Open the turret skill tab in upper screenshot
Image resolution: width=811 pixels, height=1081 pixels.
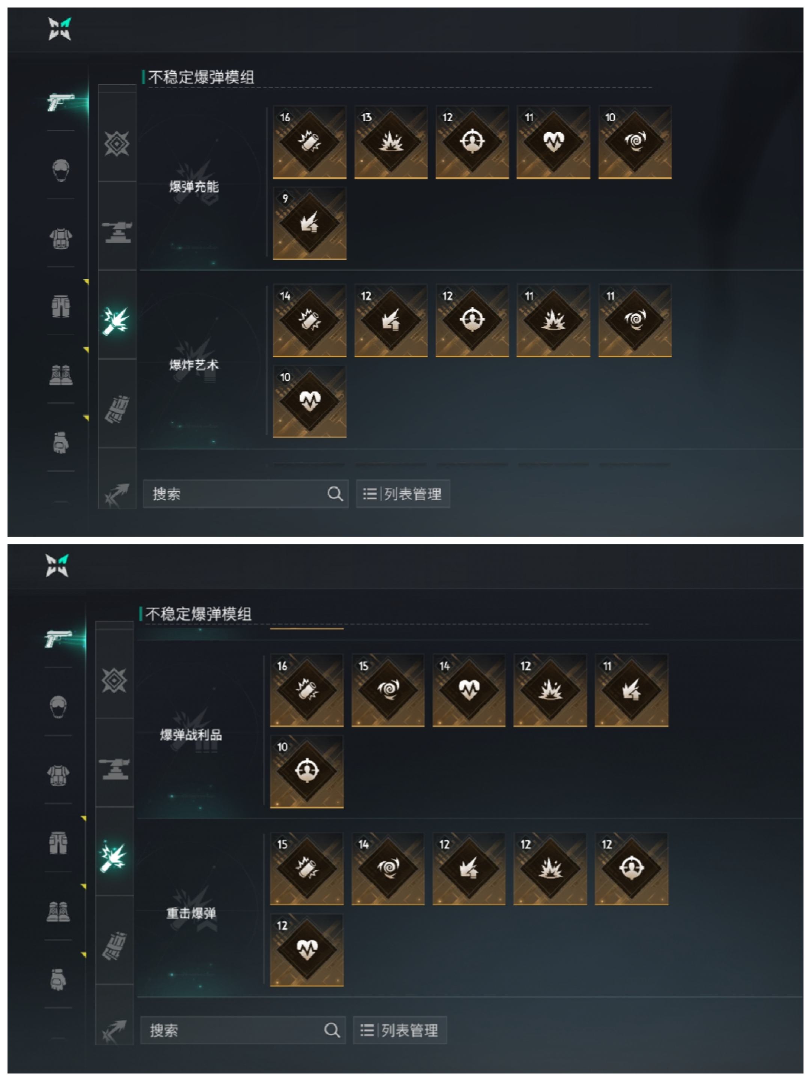coord(117,232)
